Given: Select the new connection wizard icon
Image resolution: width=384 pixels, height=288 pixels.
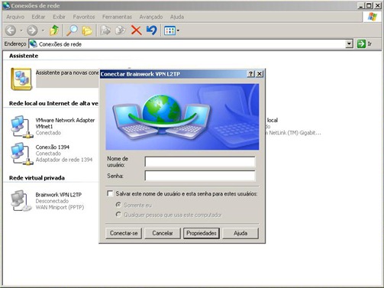Looking at the screenshot, I should click(21, 79).
